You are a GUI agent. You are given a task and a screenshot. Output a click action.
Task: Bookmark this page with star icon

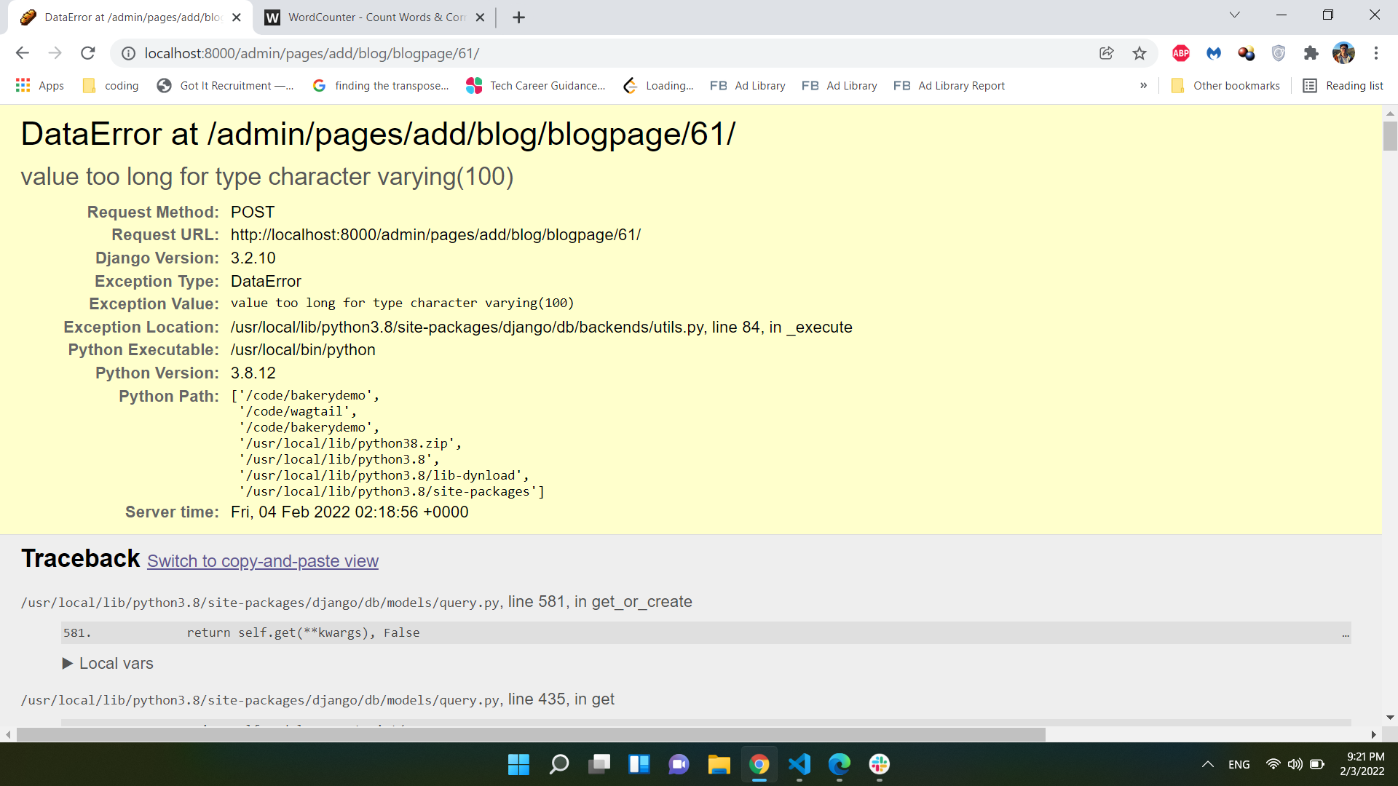pos(1140,53)
